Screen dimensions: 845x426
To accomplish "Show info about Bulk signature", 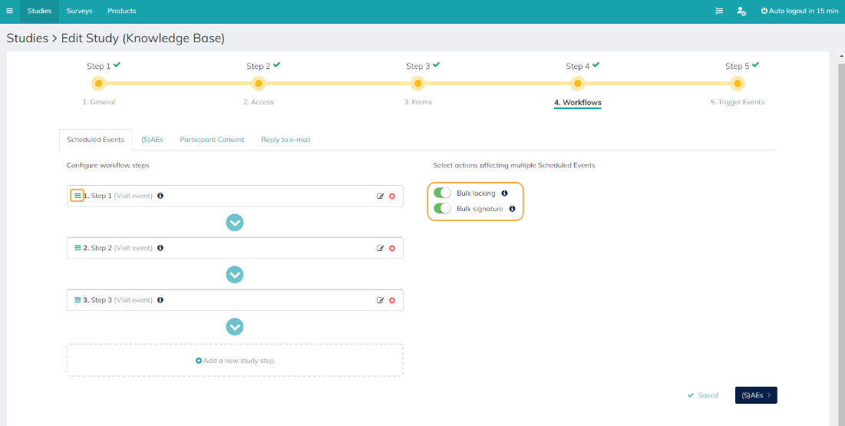I will [x=513, y=209].
